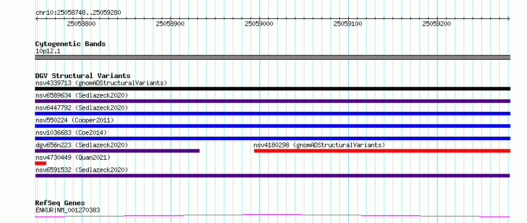The height and width of the screenshot is (223, 527).
Task: Open variant label nsv1036683 (Coe2014)
Action: 71,132
